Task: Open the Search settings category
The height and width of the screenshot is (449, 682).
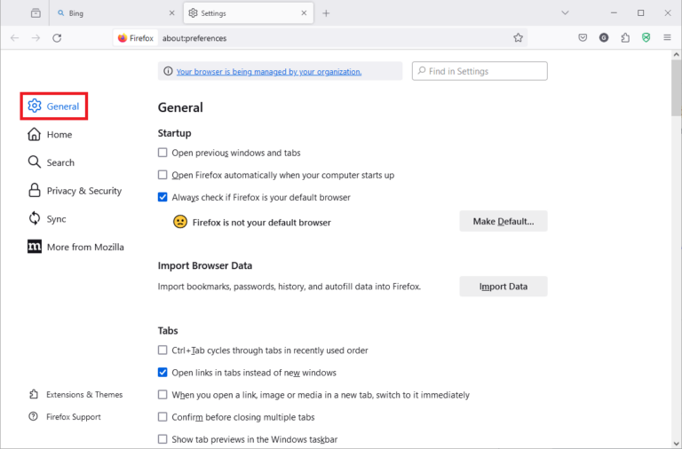Action: point(51,162)
